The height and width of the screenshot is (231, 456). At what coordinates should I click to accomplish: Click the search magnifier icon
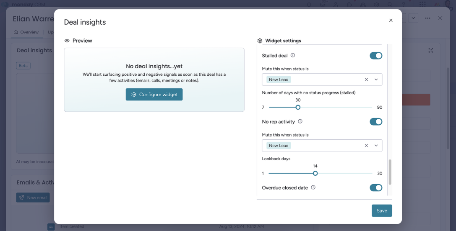[x=390, y=4]
